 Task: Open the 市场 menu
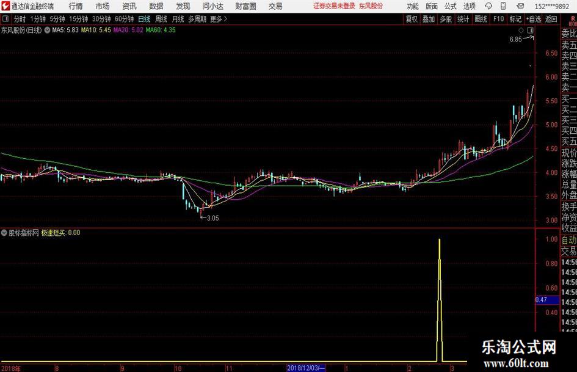103,6
